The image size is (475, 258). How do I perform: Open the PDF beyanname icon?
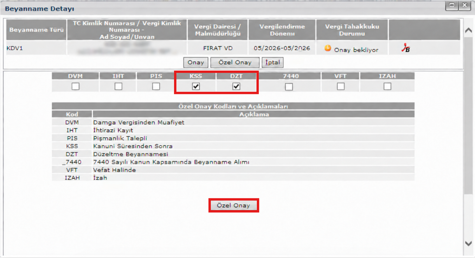point(405,48)
